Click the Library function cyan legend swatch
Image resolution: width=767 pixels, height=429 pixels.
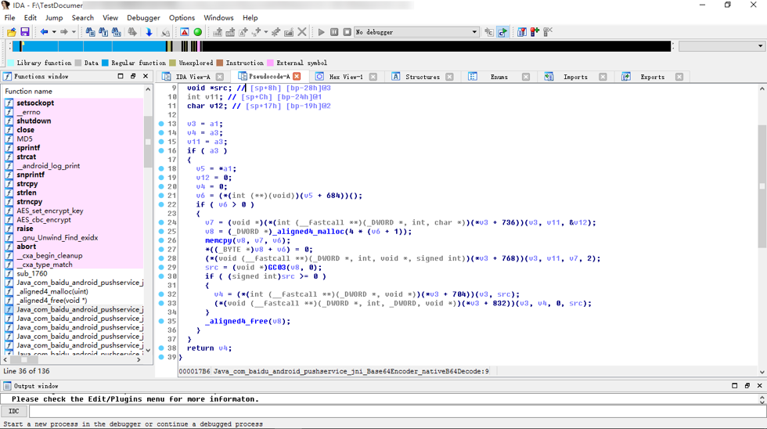[x=11, y=63]
